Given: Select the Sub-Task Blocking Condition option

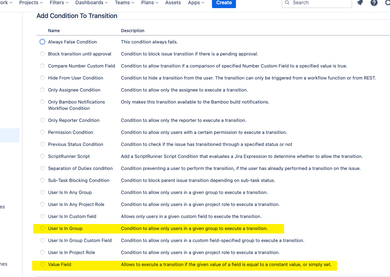Looking at the screenshot, I should (x=42, y=180).
